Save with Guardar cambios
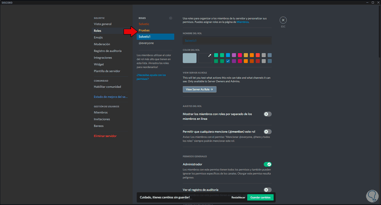This screenshot has height=205, width=381. (x=260, y=197)
